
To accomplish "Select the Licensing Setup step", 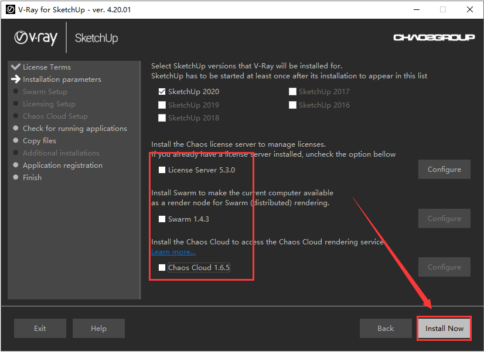I will (x=49, y=103).
